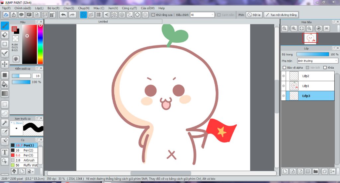The width and height of the screenshot is (340, 183).
Task: Enable Bảo vệ alpha checkbox
Action: click(285, 68)
